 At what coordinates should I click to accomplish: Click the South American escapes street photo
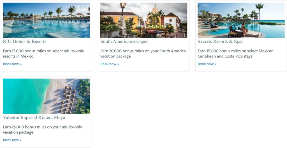[x=143, y=20]
